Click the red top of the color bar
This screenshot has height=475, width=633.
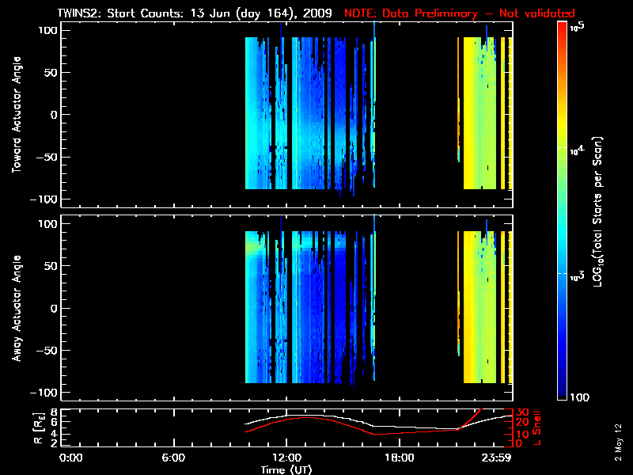pyautogui.click(x=563, y=28)
